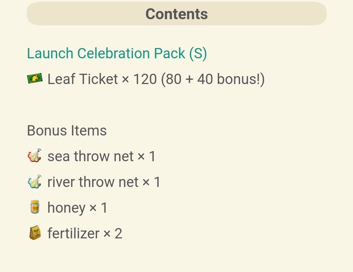Click the sea throw net icon
353x272 pixels.
(35, 155)
